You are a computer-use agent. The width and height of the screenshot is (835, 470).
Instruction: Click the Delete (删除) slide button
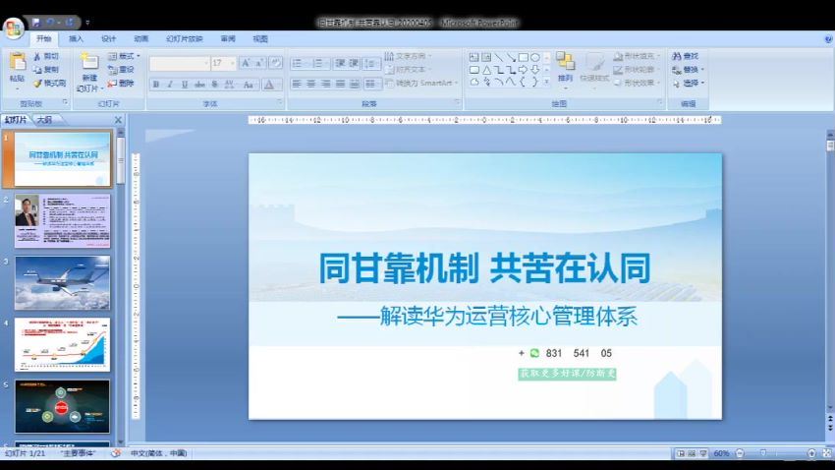[x=121, y=84]
